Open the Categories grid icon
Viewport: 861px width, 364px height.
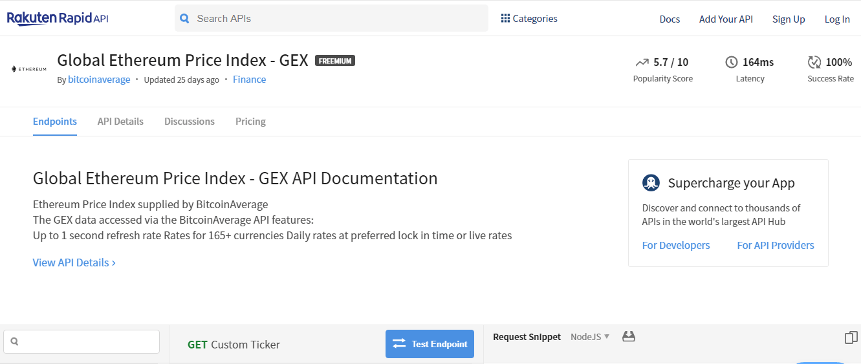click(505, 19)
